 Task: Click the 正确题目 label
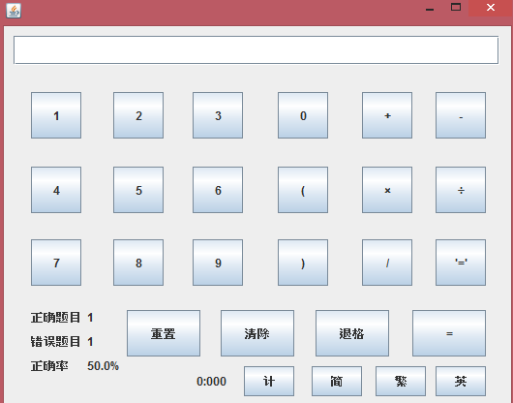[x=55, y=318]
